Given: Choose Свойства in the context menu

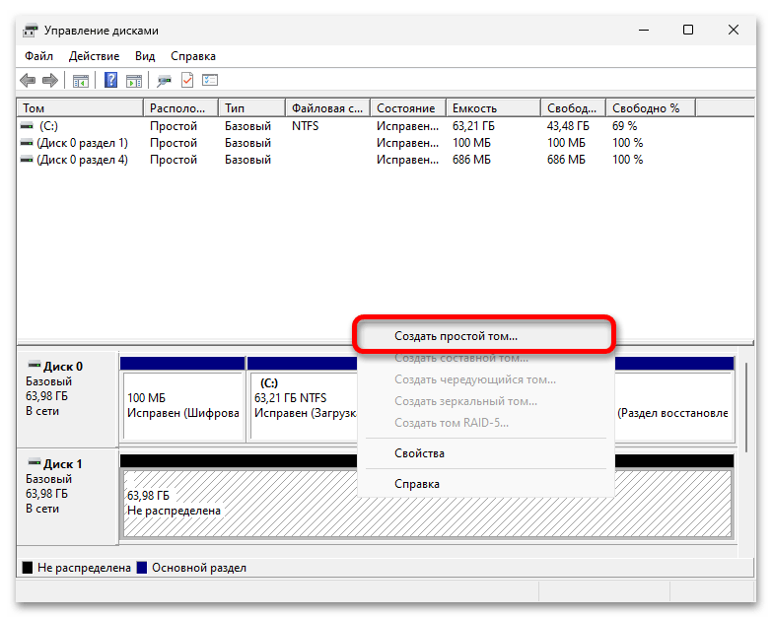Looking at the screenshot, I should pos(485,453).
